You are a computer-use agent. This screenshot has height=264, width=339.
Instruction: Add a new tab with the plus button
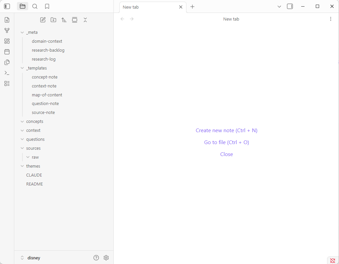click(x=192, y=7)
